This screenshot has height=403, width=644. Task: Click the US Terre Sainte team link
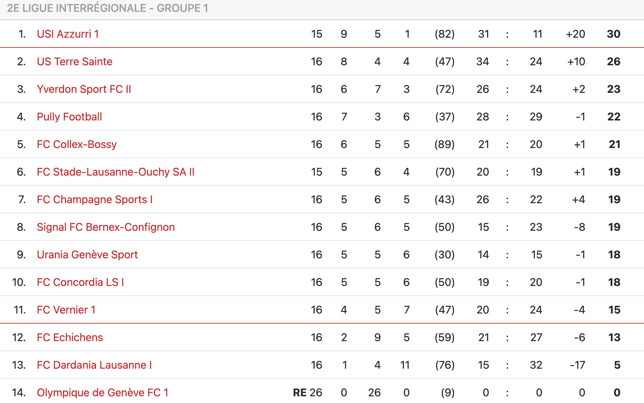pyautogui.click(x=74, y=62)
